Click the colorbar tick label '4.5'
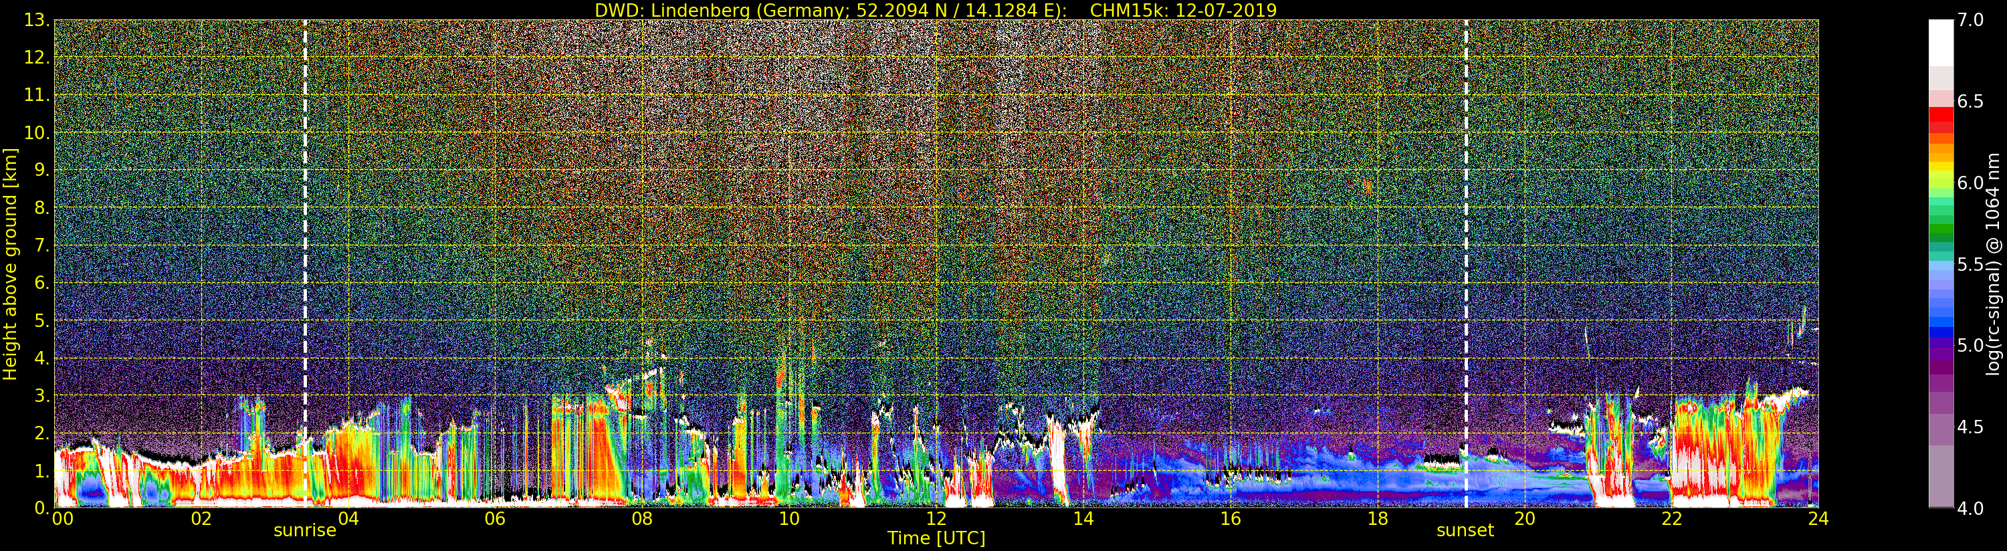The height and width of the screenshot is (551, 2007). [x=1970, y=427]
